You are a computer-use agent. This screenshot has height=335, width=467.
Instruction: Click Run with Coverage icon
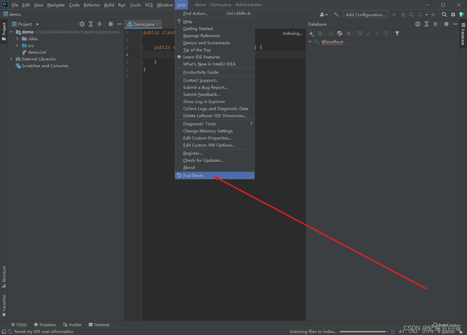(412, 15)
